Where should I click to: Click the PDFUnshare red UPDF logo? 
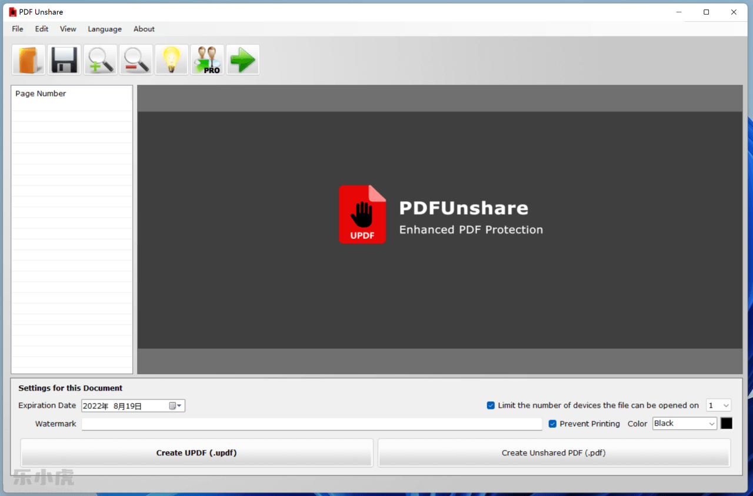coord(362,214)
